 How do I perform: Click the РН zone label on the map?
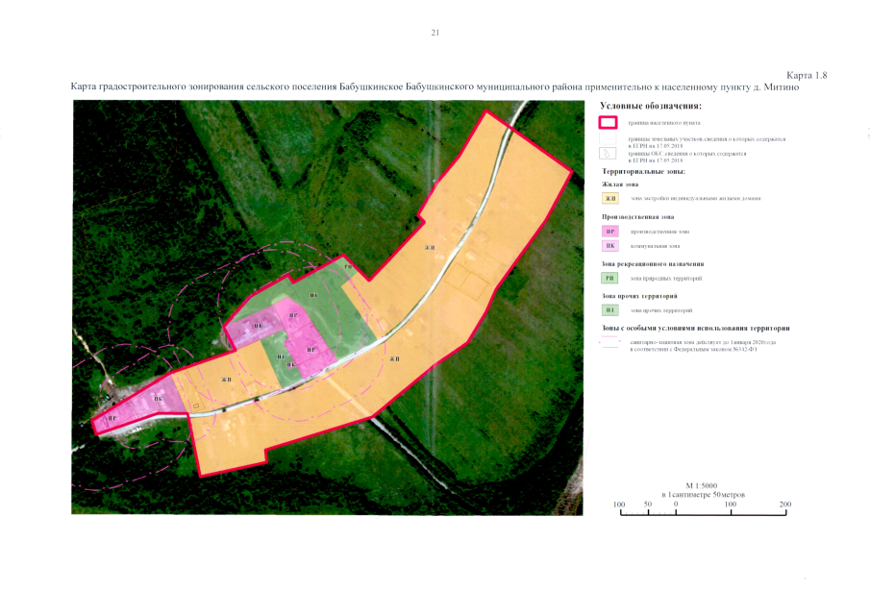(347, 265)
